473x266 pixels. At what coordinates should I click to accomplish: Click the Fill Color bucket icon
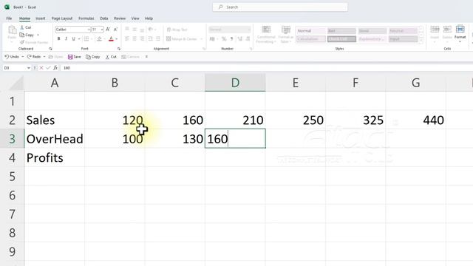pos(99,39)
